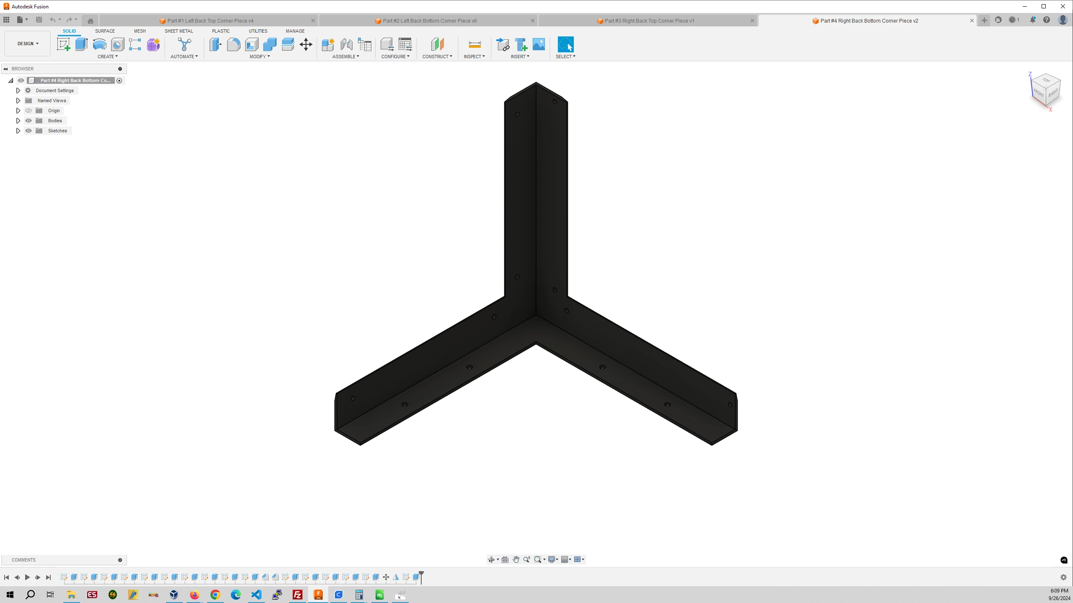Click the Home view icon

(90, 21)
